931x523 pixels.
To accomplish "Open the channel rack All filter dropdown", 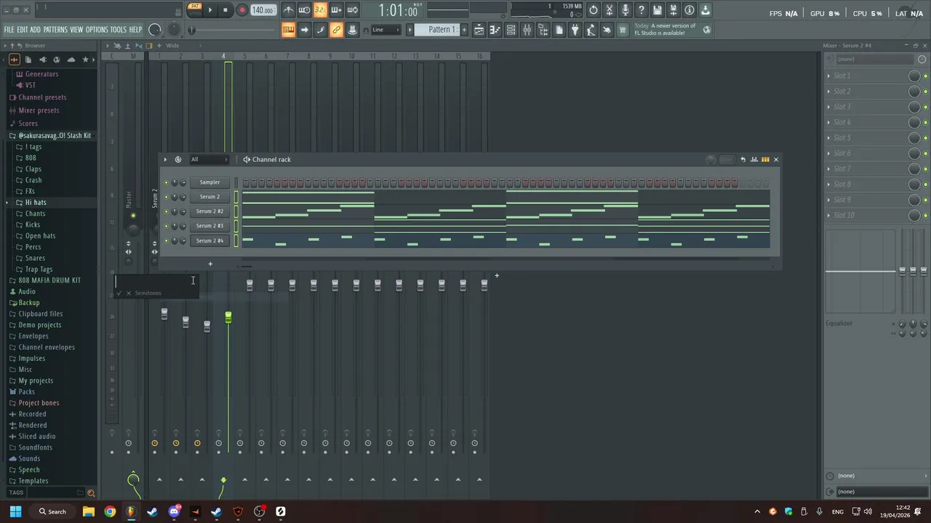I will 209,160.
